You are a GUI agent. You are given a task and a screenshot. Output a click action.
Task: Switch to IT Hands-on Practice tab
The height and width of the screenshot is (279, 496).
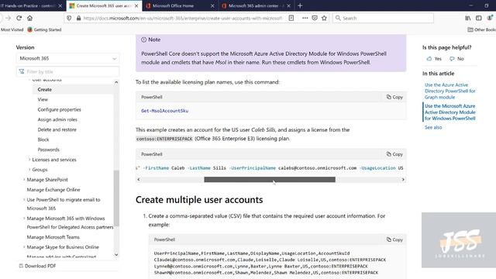point(28,5)
